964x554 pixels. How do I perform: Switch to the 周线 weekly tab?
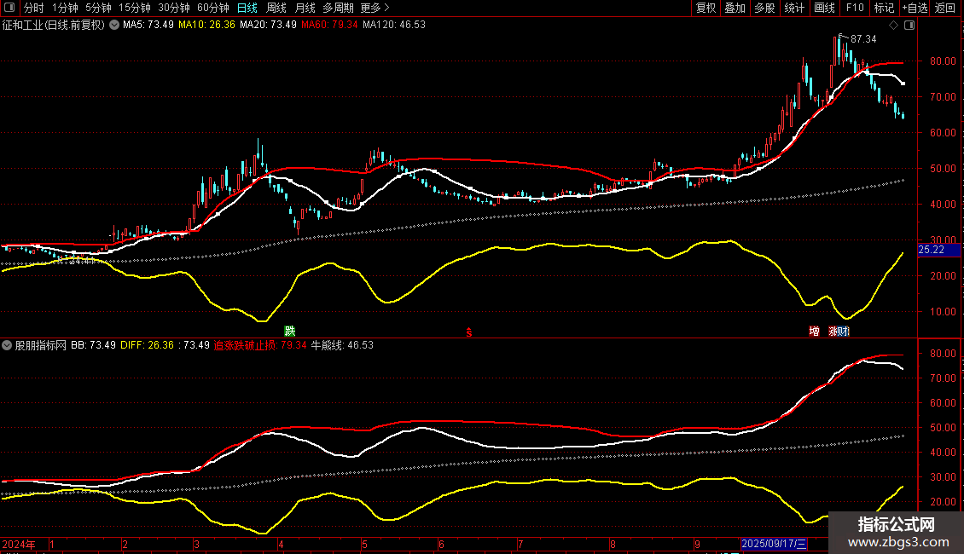coord(276,8)
